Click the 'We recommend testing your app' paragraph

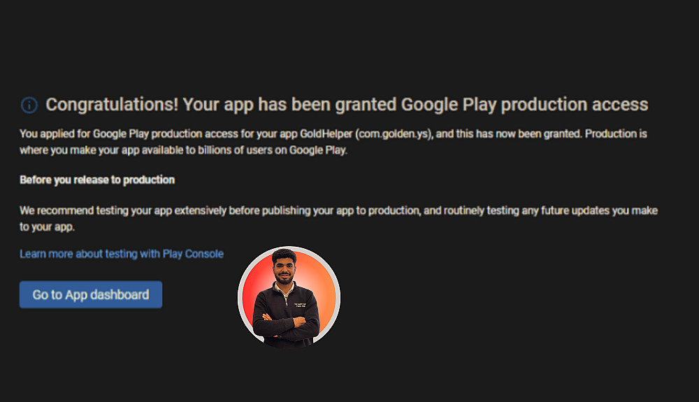[x=339, y=218]
